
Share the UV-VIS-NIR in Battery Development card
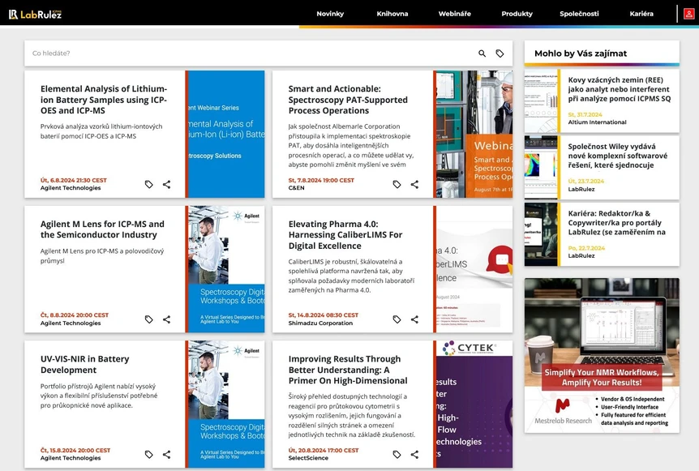[167, 455]
